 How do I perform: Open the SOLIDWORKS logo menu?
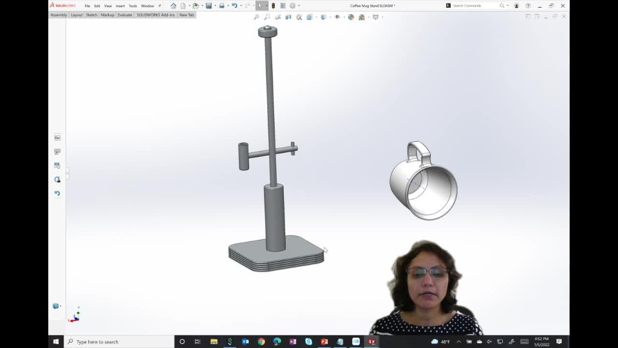pyautogui.click(x=62, y=6)
